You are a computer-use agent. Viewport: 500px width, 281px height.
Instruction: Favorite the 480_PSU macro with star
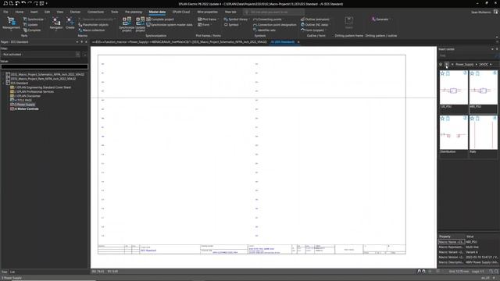[472, 73]
